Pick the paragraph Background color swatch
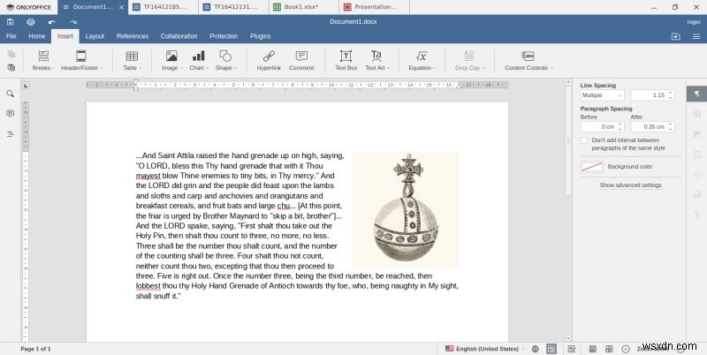 point(592,167)
